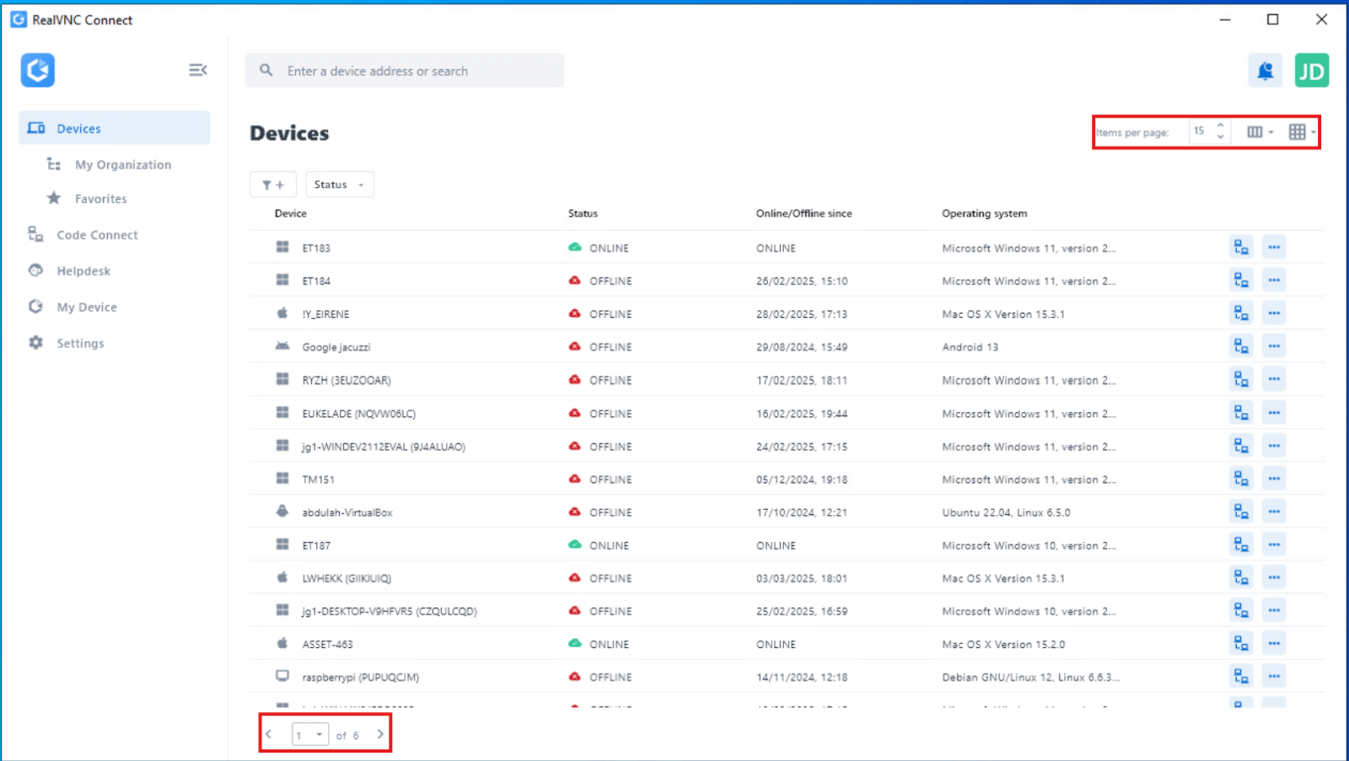The width and height of the screenshot is (1349, 761).
Task: Select Helpdesk in the sidebar
Action: click(x=83, y=271)
